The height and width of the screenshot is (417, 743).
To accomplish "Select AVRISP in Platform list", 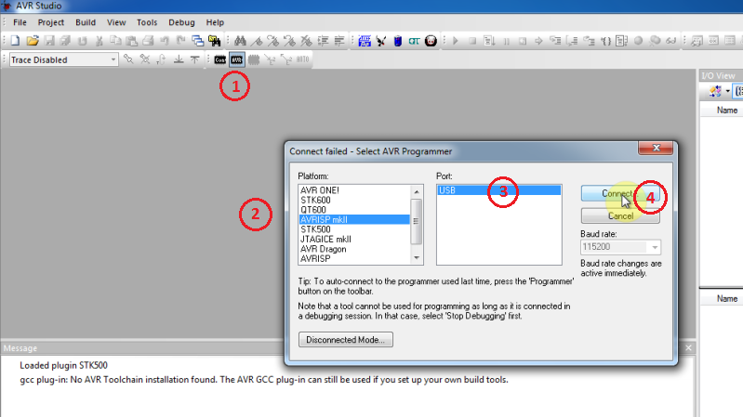I will pyautogui.click(x=354, y=259).
